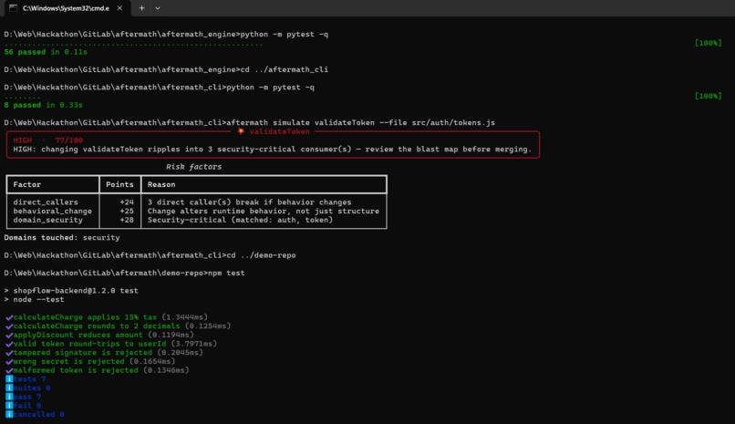
Task: Click '> shopflow-backend@1.2.0 test' line
Action: click(x=71, y=291)
